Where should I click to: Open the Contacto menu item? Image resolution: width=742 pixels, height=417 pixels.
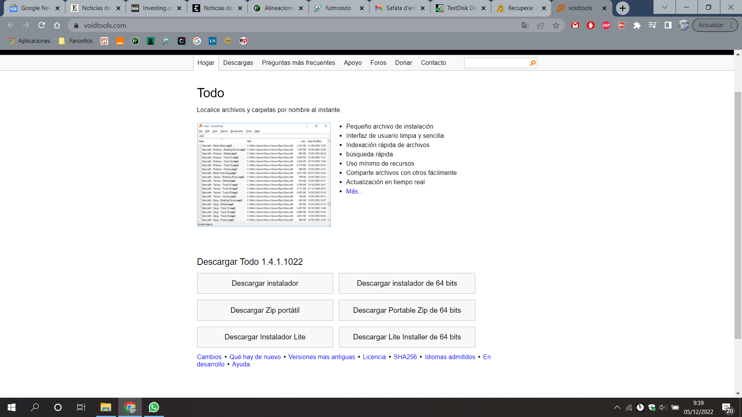pyautogui.click(x=433, y=63)
